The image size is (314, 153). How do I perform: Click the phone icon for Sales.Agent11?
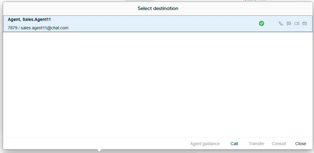281,24
